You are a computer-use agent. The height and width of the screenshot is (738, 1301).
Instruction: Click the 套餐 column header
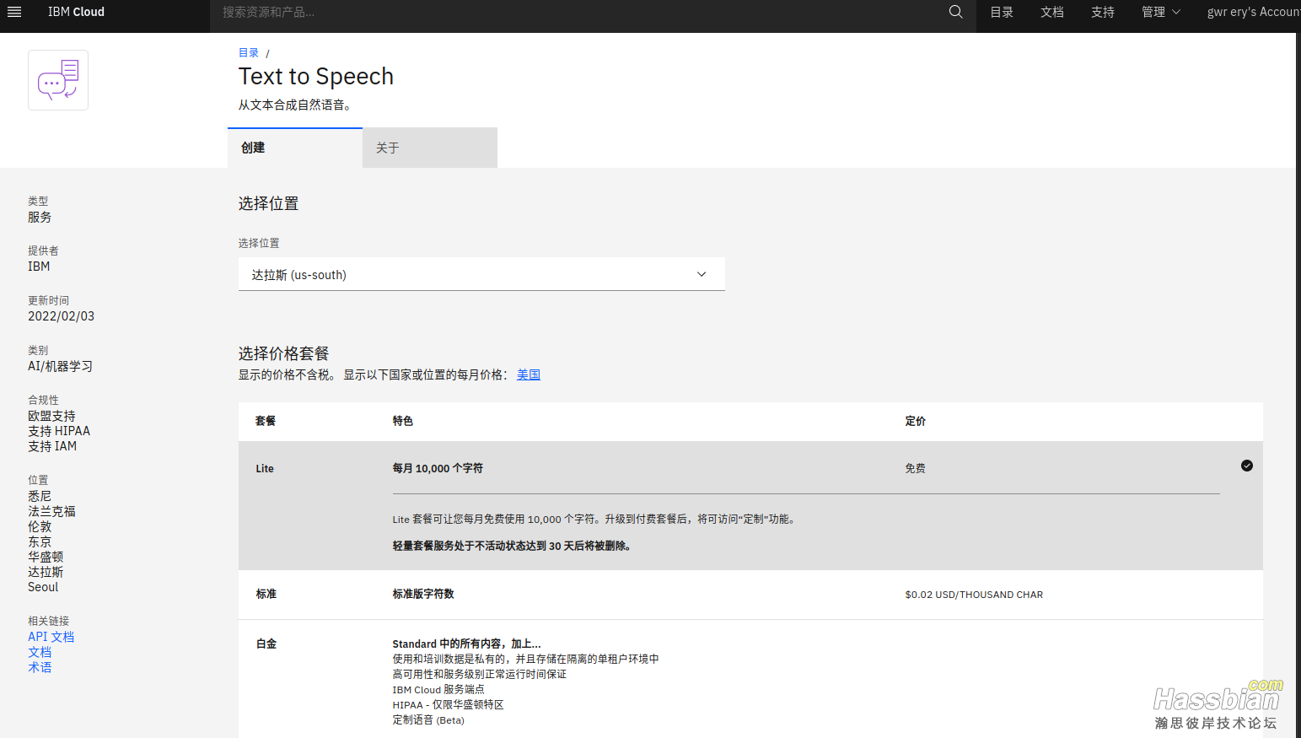(x=266, y=421)
